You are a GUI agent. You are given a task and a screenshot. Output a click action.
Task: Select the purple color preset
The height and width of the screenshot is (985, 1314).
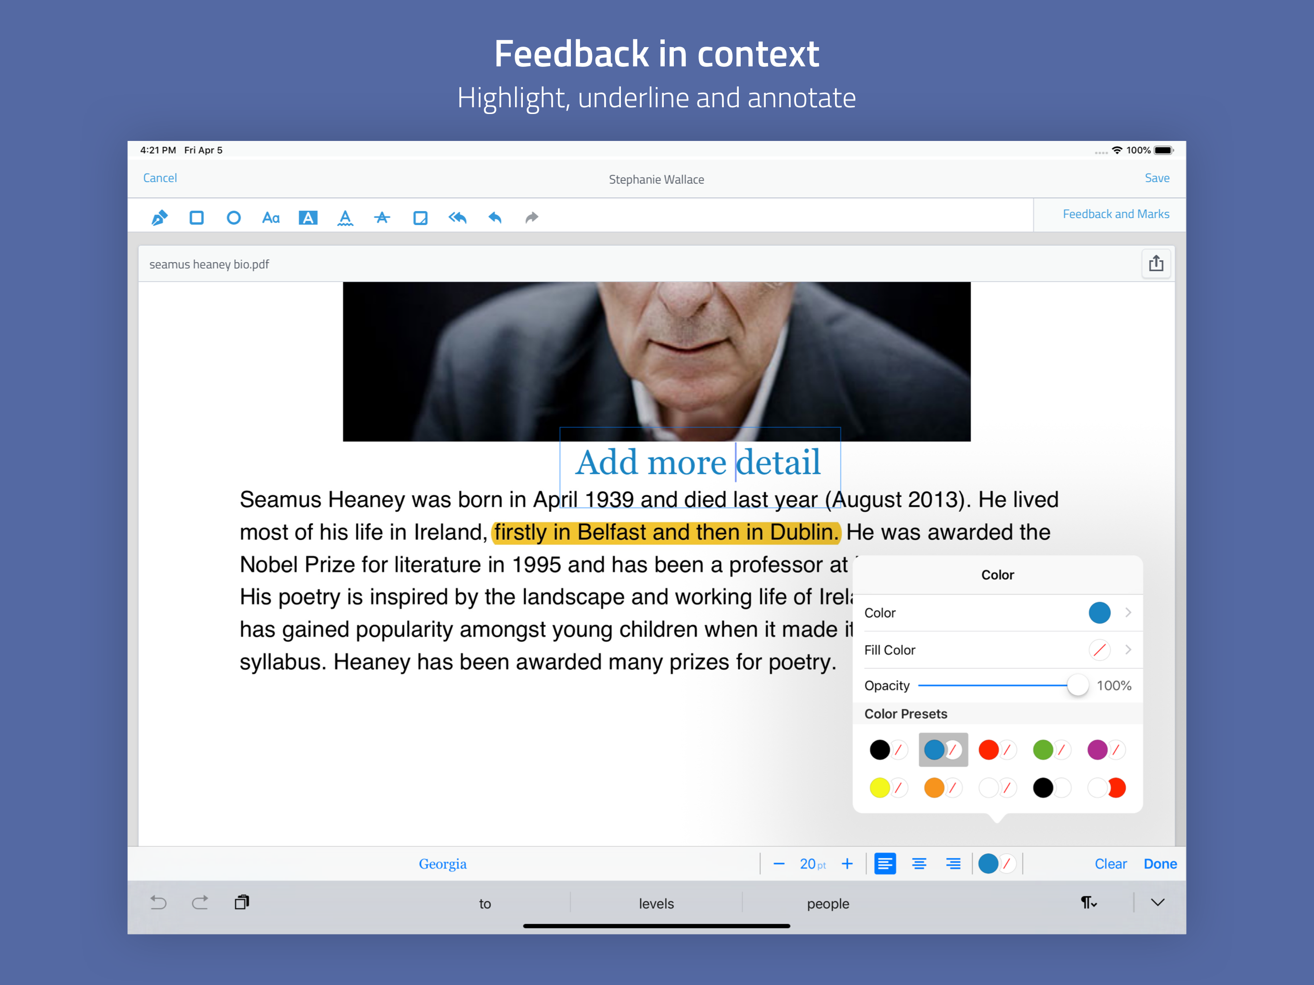[x=1106, y=750]
